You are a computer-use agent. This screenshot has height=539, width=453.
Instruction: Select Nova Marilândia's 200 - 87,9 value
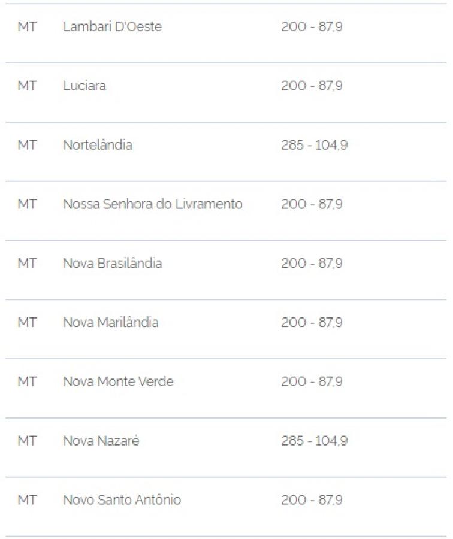coord(312,322)
